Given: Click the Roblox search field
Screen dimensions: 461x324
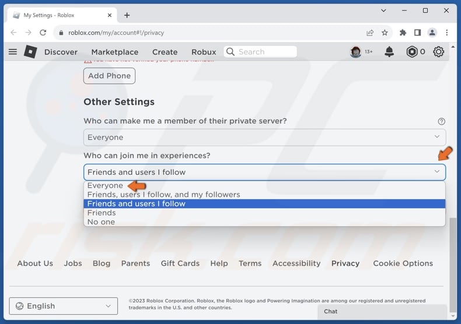Looking at the screenshot, I should point(260,52).
